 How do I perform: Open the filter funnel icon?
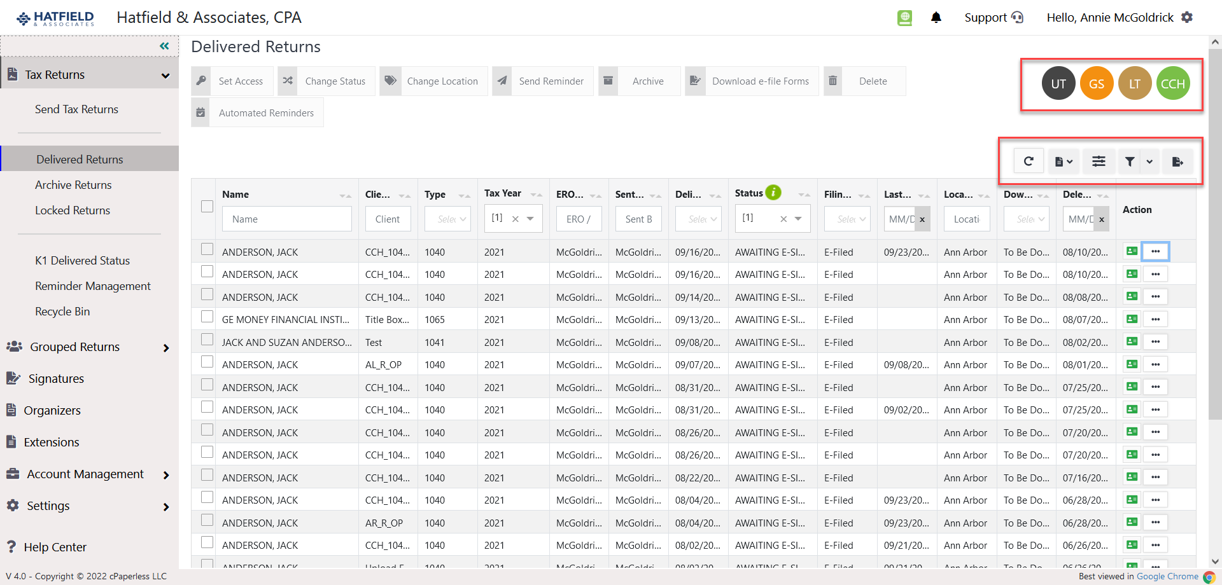[1128, 161]
